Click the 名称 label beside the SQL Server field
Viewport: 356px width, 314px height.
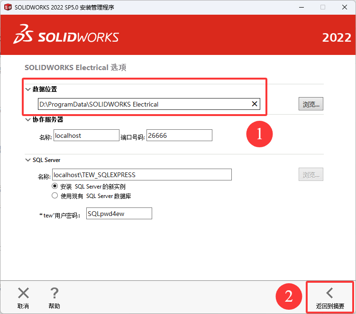[x=44, y=177]
